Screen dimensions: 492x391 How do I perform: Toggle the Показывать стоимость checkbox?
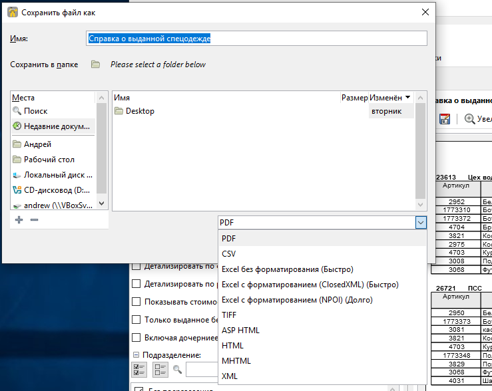pyautogui.click(x=136, y=302)
